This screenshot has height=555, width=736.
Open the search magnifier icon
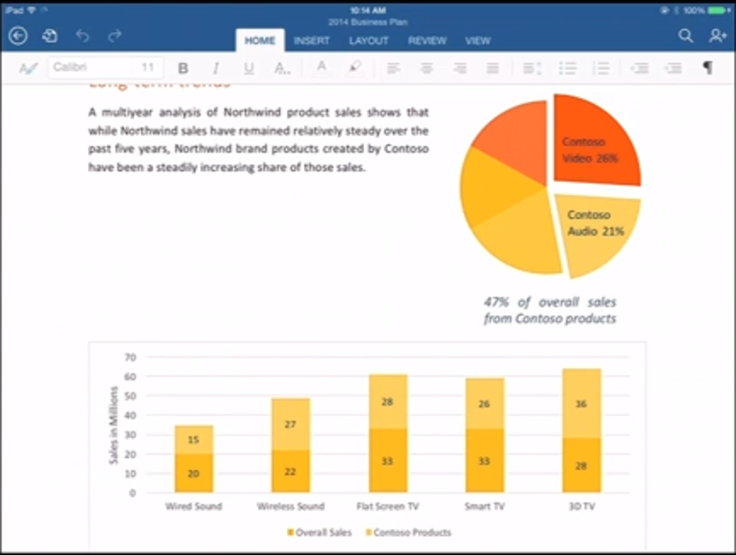click(x=685, y=35)
